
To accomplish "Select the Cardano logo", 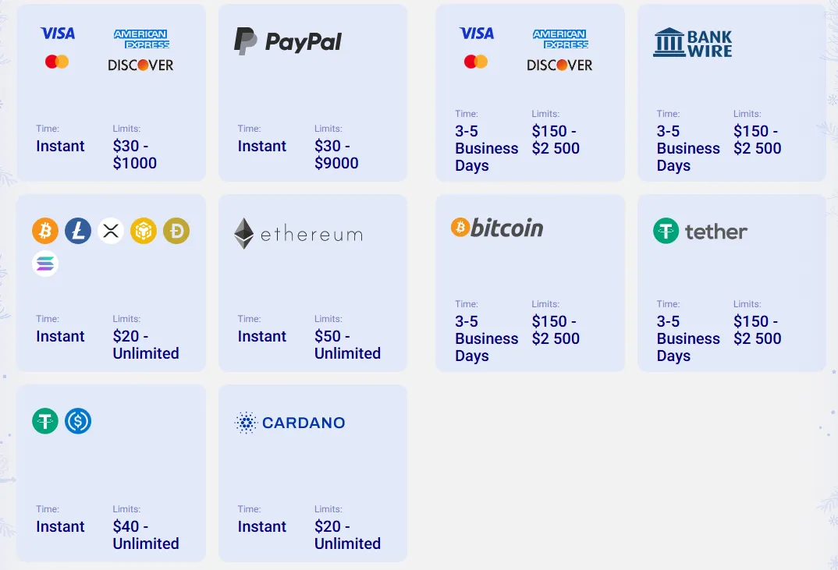I will [289, 423].
